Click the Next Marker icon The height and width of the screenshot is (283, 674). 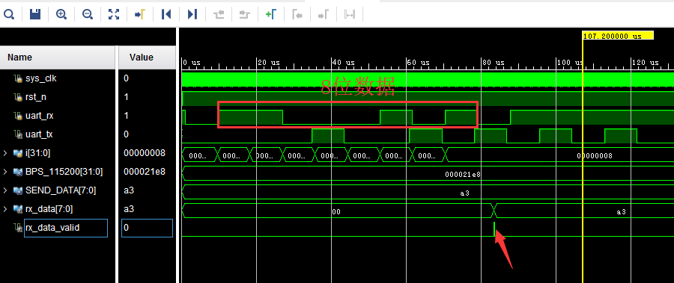click(324, 15)
